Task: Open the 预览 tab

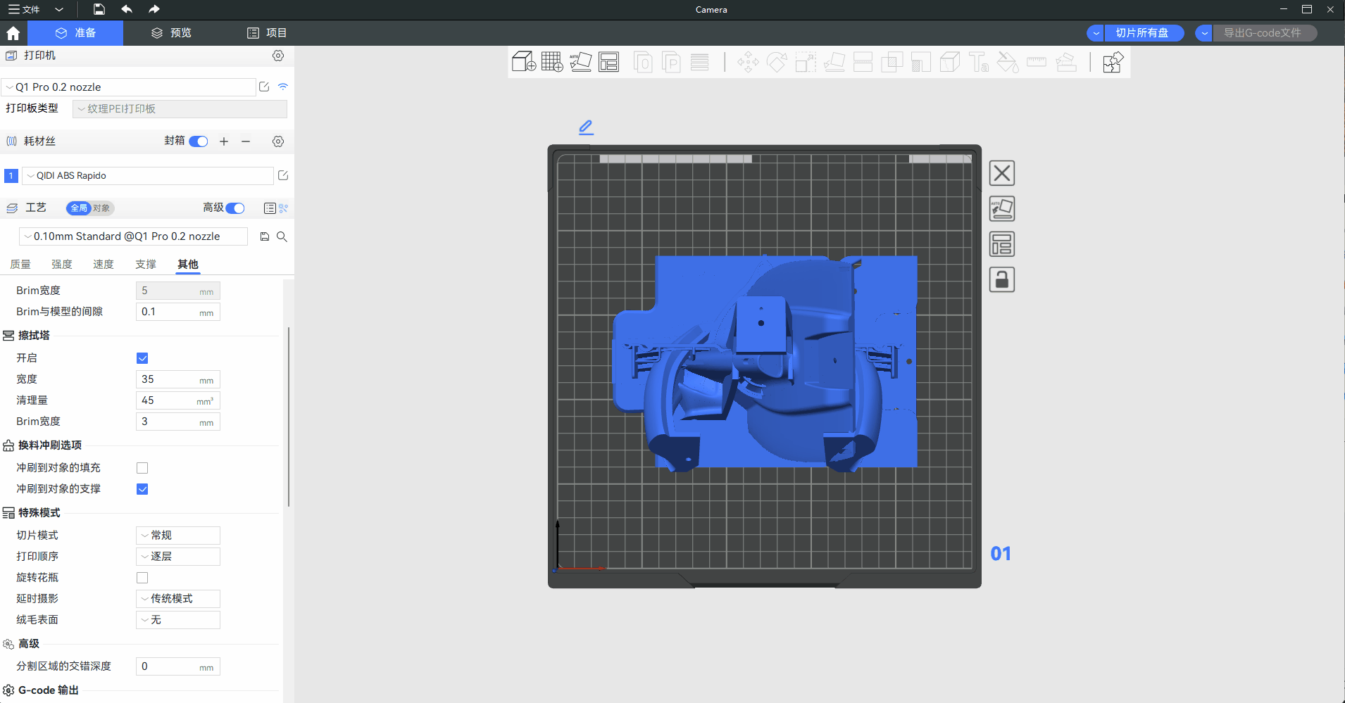Action: coord(171,33)
